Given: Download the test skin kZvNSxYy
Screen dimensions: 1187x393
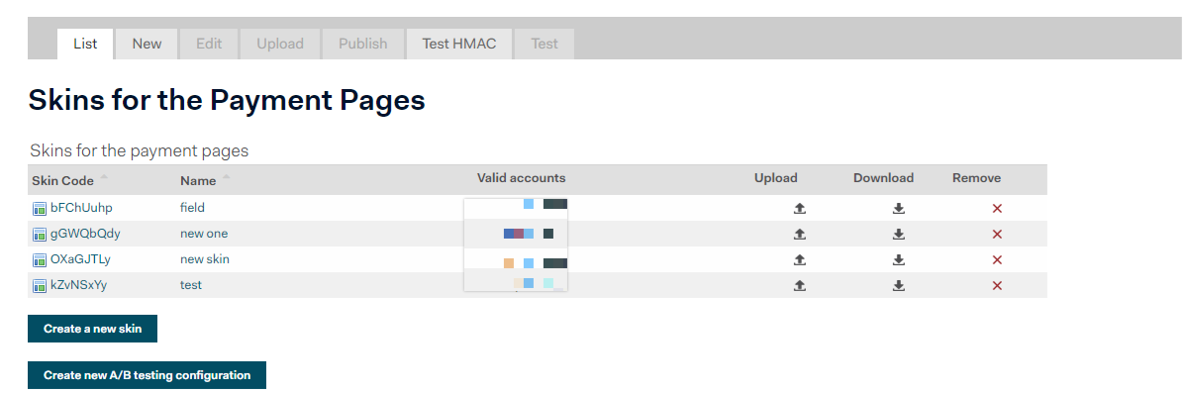Looking at the screenshot, I should pyautogui.click(x=899, y=286).
